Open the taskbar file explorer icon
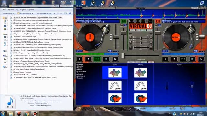The height and width of the screenshot is (116, 207). point(11,114)
